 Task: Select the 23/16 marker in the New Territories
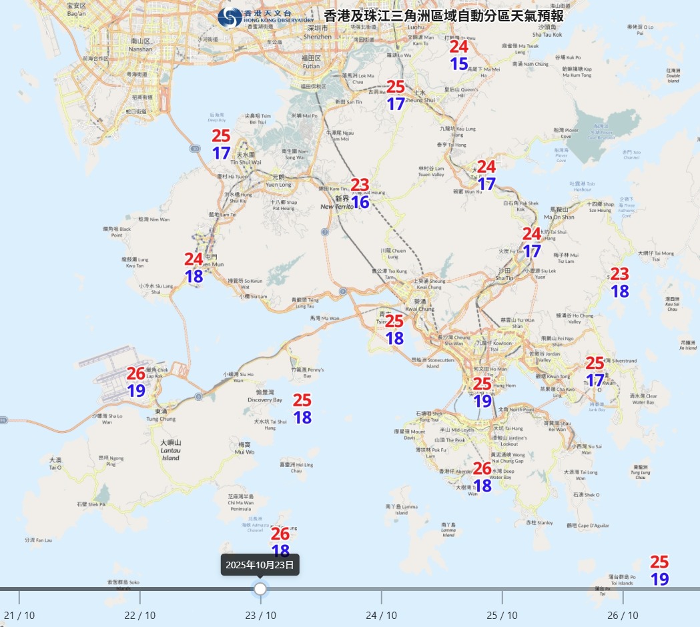[360, 193]
